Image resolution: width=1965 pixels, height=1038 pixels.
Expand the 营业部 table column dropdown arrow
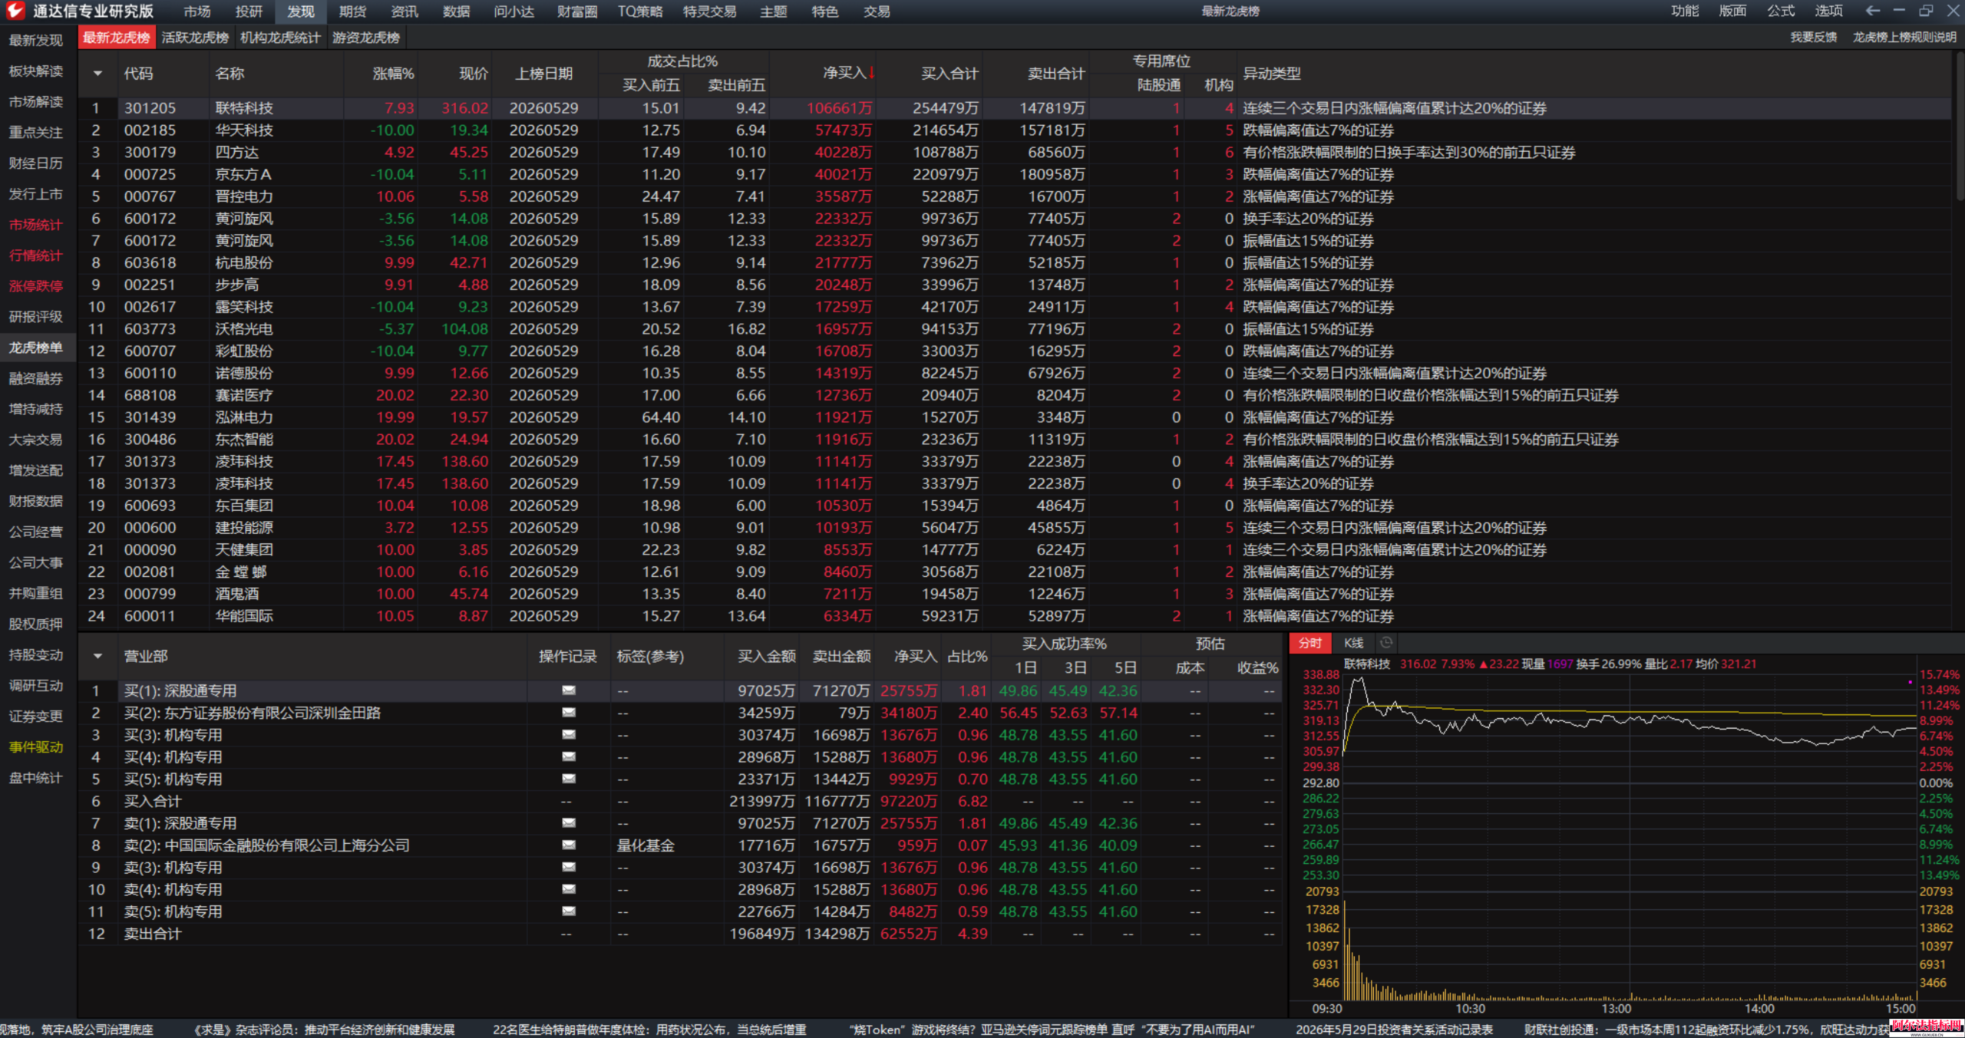click(x=97, y=656)
